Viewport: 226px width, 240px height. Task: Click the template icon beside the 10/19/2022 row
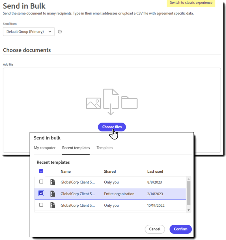click(53, 205)
